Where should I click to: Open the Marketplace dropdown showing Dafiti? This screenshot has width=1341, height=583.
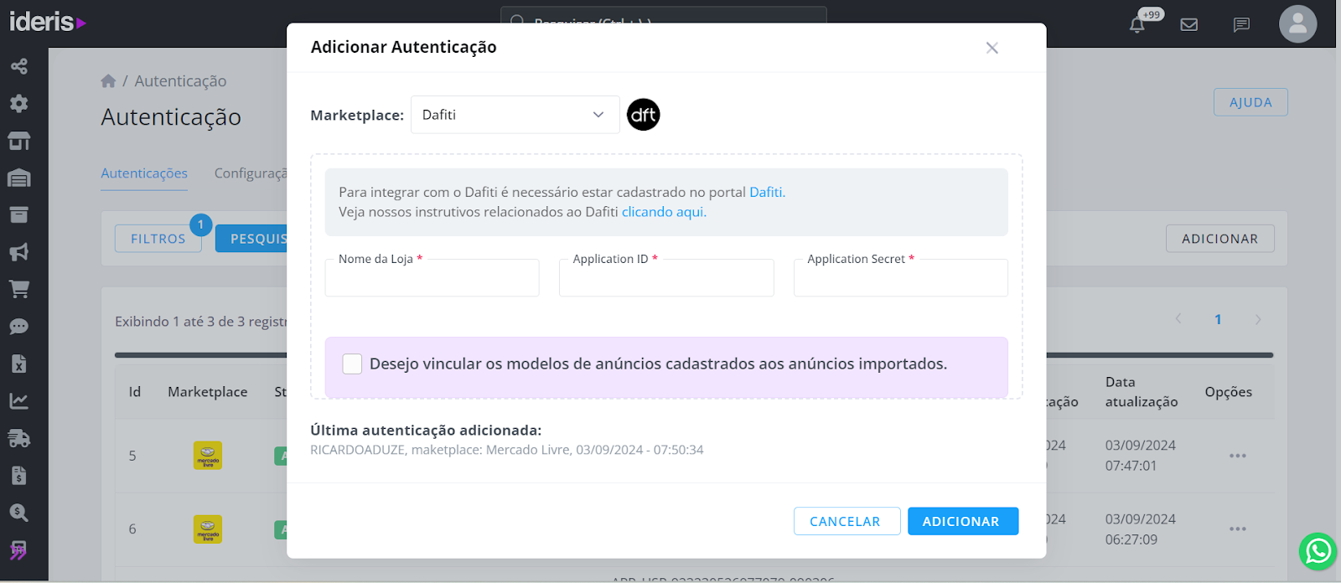515,115
